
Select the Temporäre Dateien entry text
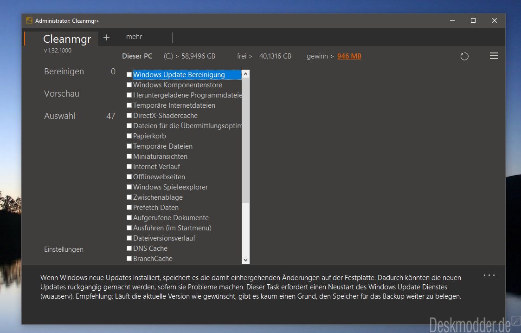click(x=163, y=146)
